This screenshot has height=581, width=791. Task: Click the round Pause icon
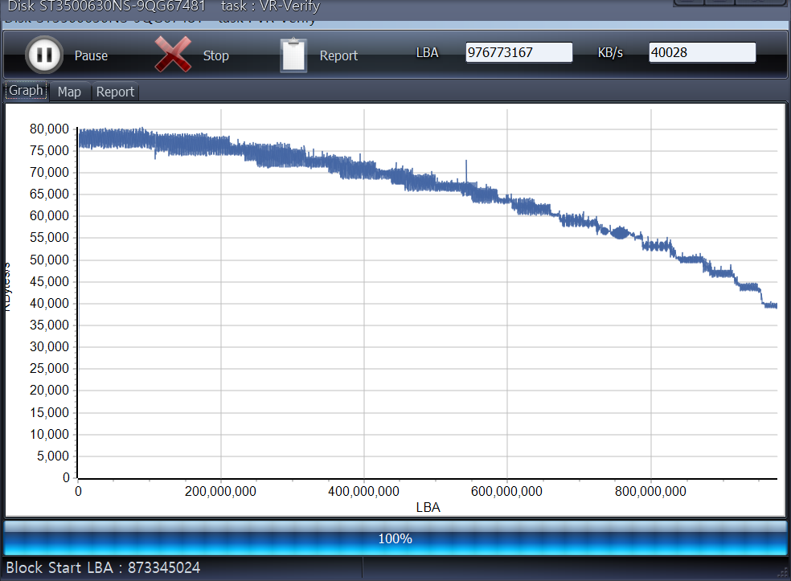(44, 55)
